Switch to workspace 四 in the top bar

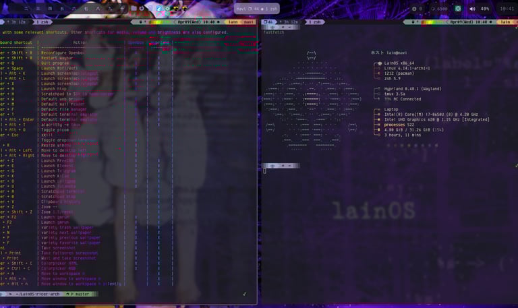[50, 9]
